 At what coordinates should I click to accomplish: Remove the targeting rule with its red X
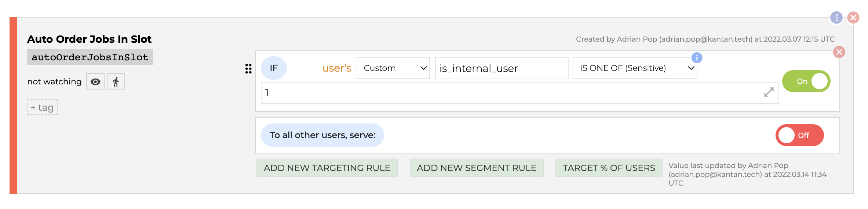839,52
